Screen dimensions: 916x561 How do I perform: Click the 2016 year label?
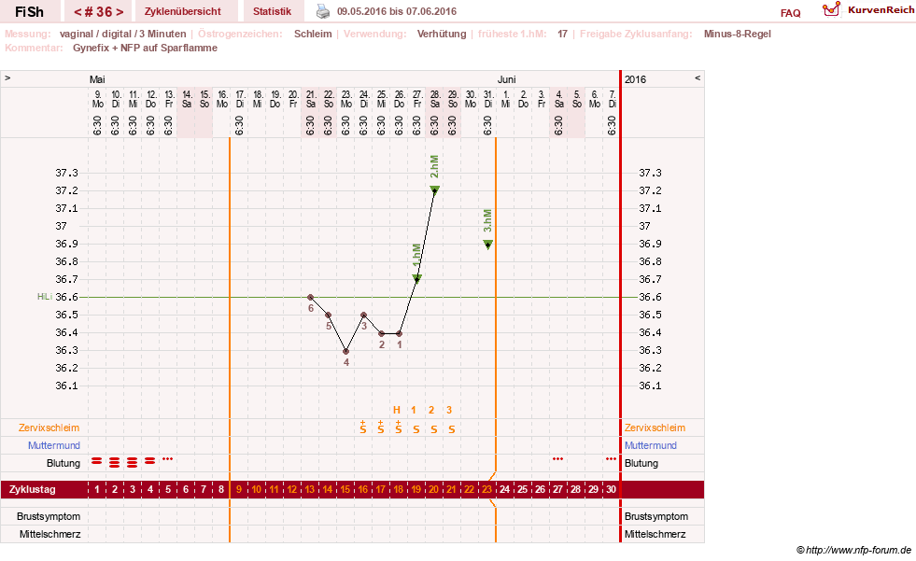635,79
